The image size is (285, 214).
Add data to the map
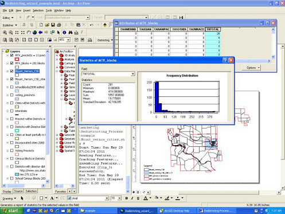point(105,25)
